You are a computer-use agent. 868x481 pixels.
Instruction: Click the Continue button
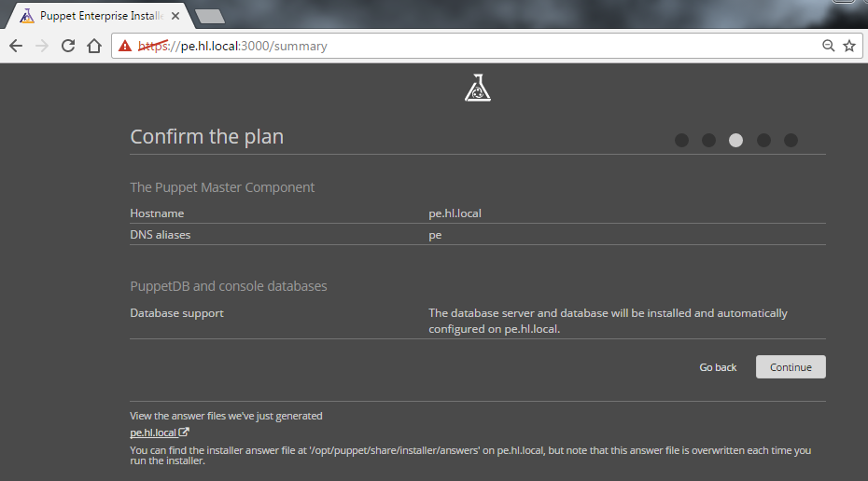(791, 367)
